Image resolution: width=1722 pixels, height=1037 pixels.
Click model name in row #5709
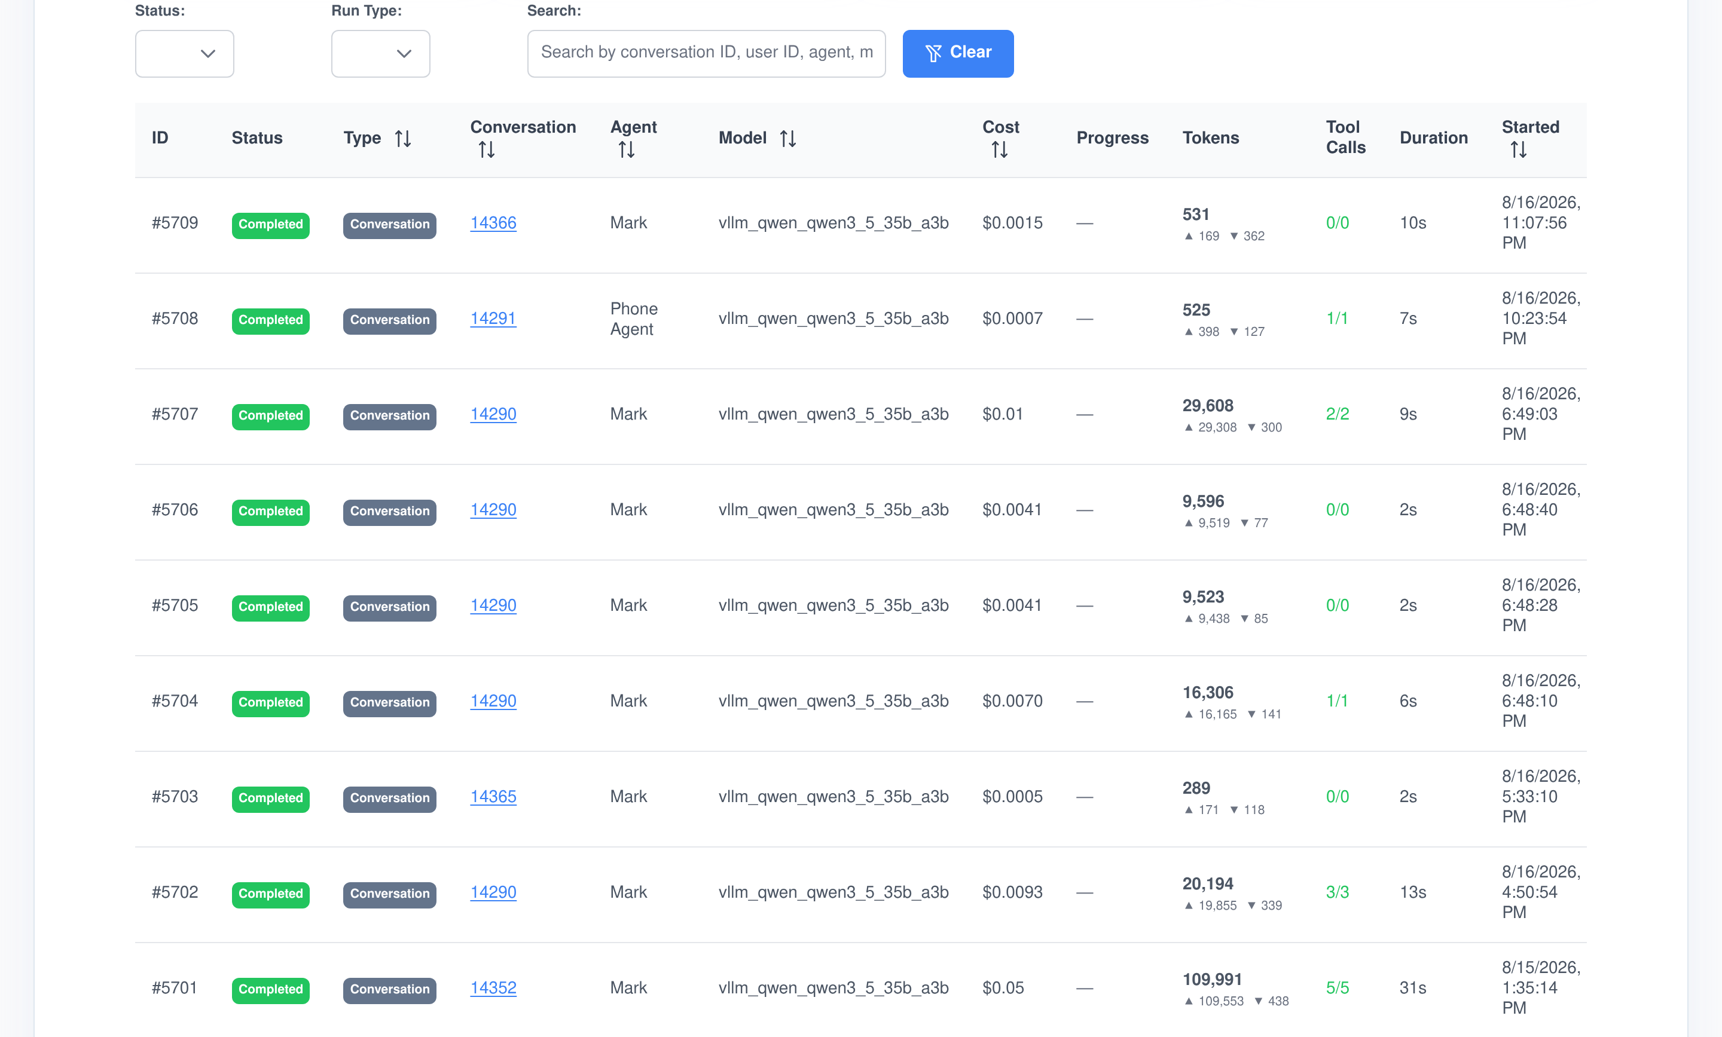point(833,223)
